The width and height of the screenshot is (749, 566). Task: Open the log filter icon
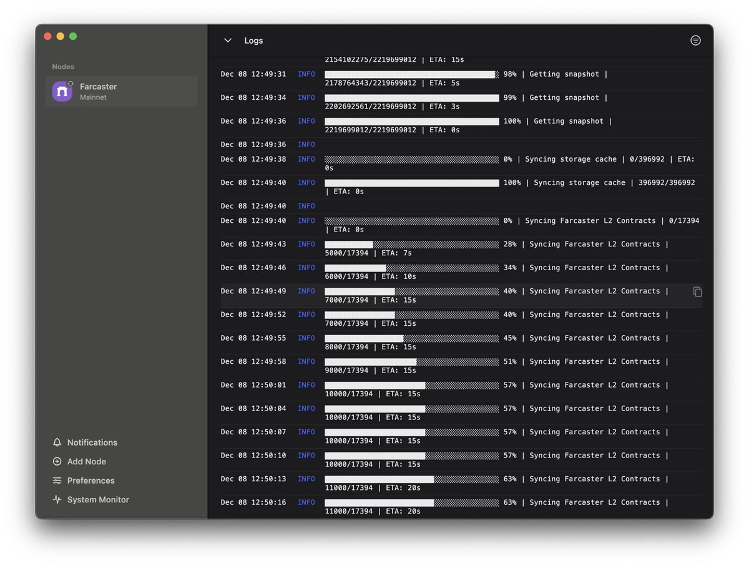(x=695, y=40)
